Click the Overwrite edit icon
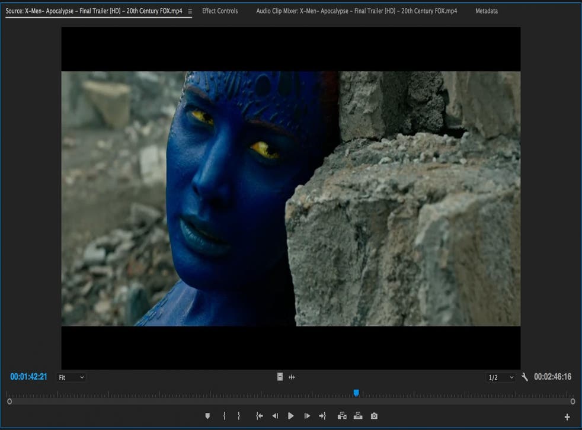The image size is (582, 430). (358, 416)
